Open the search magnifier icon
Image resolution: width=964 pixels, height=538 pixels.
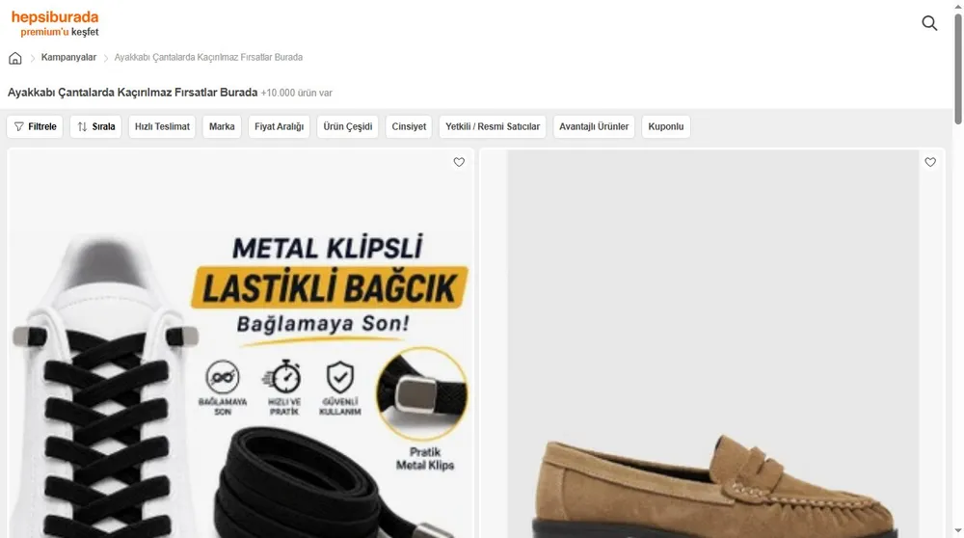(929, 23)
